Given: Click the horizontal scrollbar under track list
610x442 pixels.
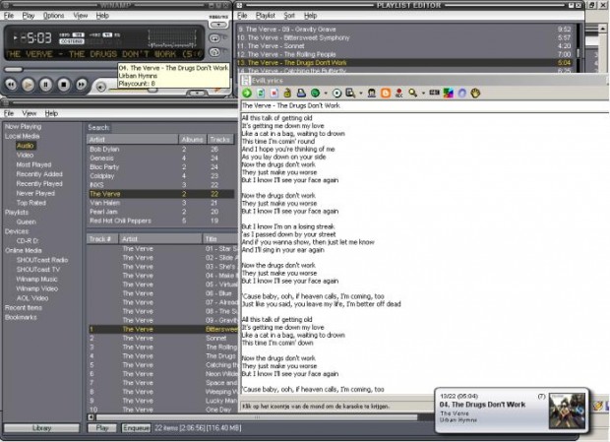Looking at the screenshot, I should click(x=257, y=417).
